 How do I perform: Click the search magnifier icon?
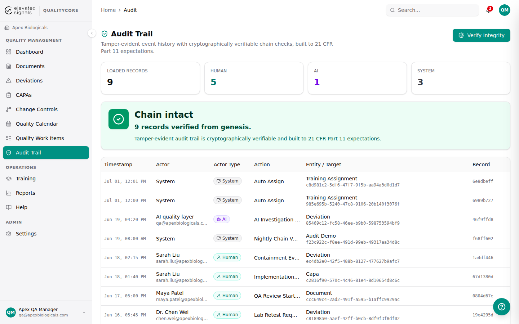click(x=392, y=10)
